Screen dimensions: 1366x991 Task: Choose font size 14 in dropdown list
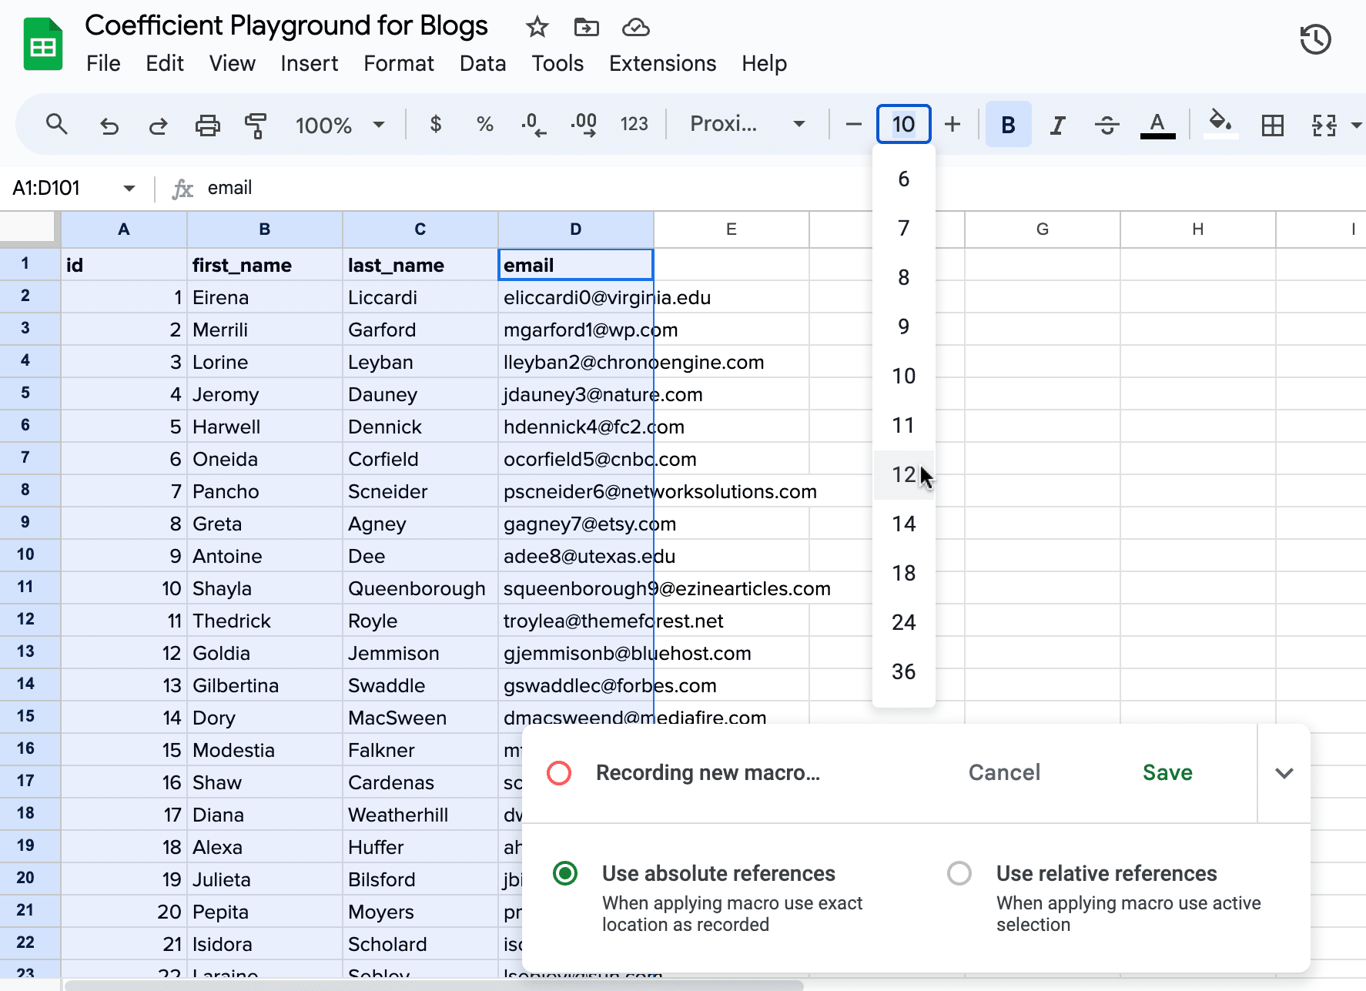[903, 524]
